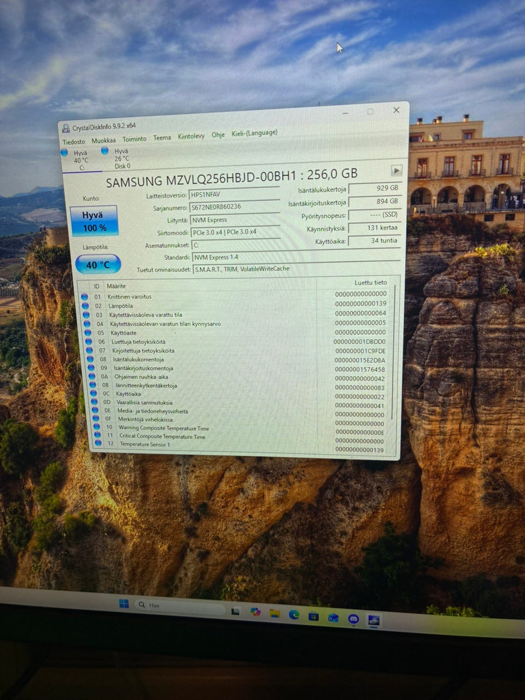
Task: Click status dot for Temperature Sensor 1
Action: pos(98,444)
